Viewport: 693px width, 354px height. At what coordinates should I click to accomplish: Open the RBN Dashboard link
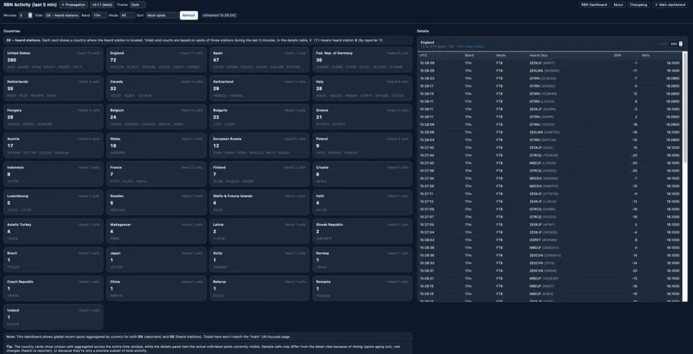coord(594,4)
